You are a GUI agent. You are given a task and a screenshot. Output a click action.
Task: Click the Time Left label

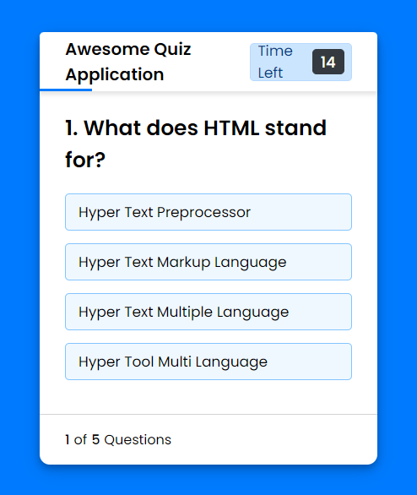click(275, 62)
